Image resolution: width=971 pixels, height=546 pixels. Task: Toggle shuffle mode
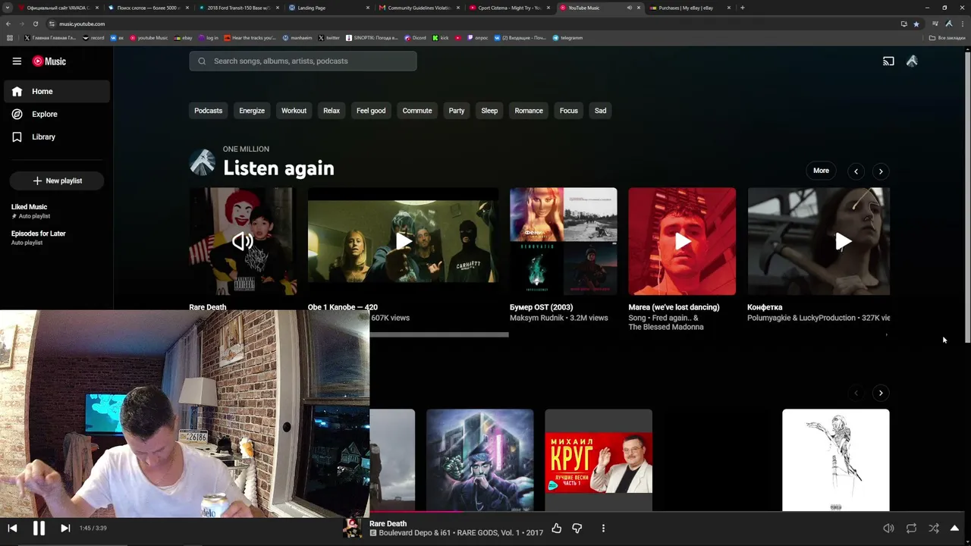tap(934, 529)
